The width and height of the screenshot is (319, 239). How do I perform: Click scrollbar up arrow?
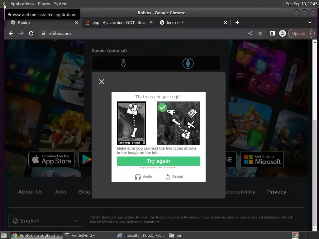click(x=315, y=42)
